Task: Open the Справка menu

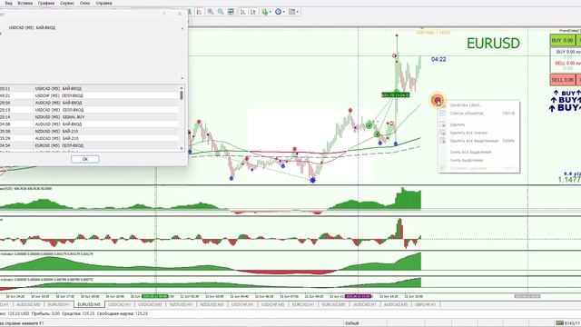Action: coord(103,4)
